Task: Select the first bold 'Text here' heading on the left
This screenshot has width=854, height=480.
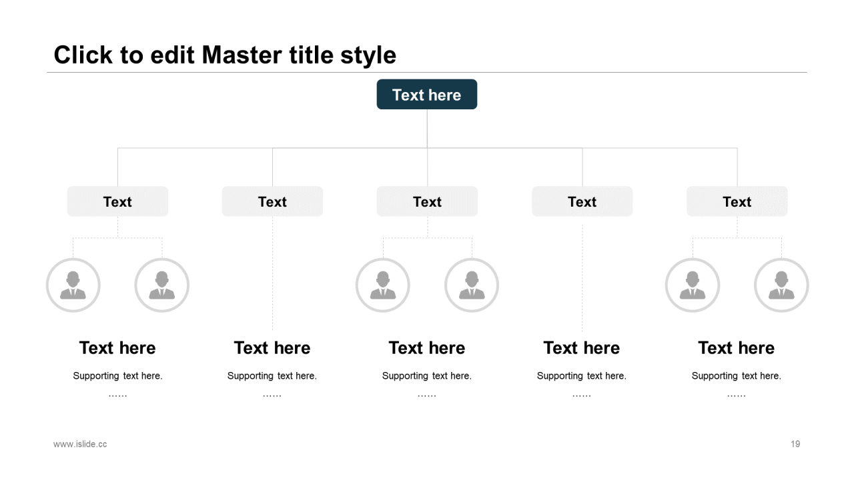Action: 117,348
